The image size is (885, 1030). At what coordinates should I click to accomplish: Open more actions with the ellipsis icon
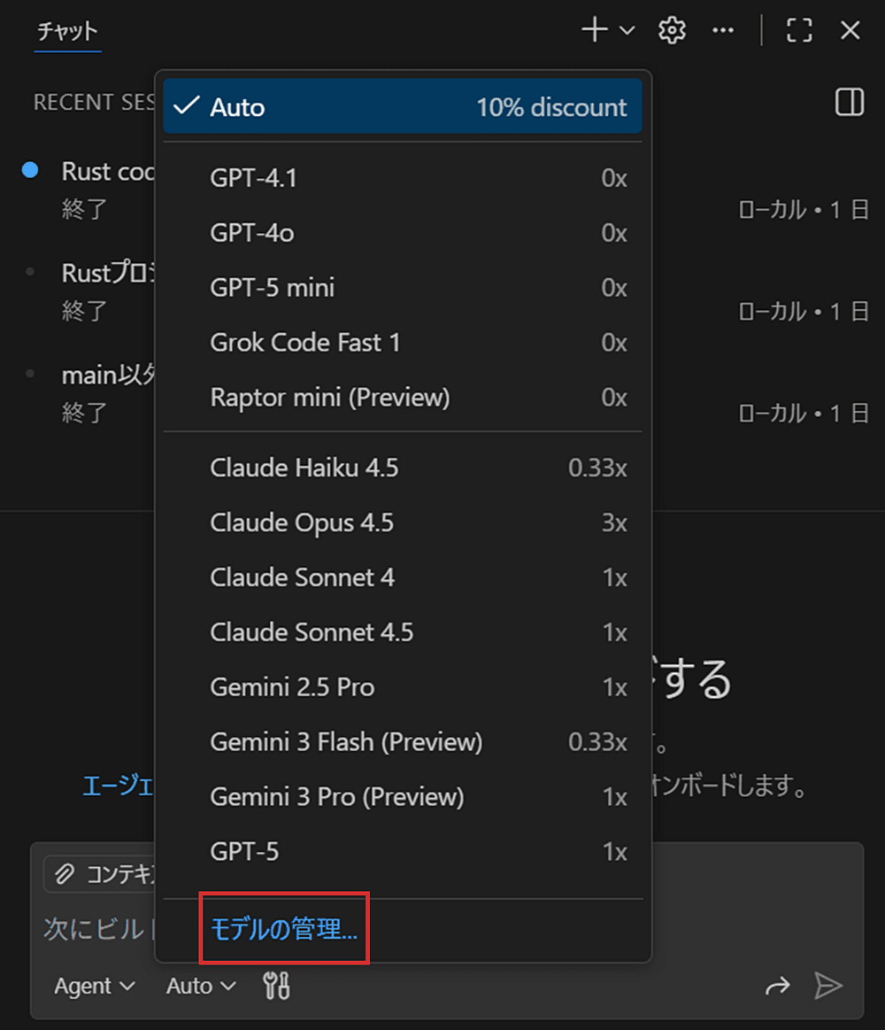tap(723, 30)
